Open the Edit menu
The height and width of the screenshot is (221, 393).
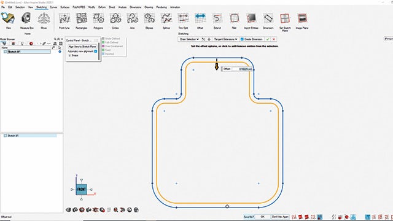click(x=10, y=7)
